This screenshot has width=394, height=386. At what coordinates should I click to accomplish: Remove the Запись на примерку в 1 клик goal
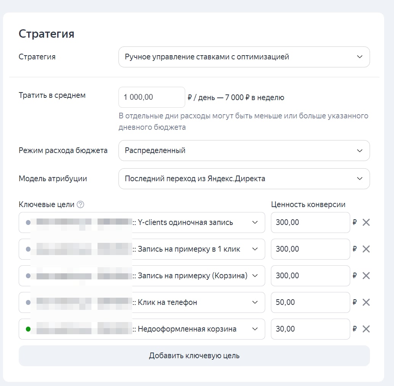[366, 249]
